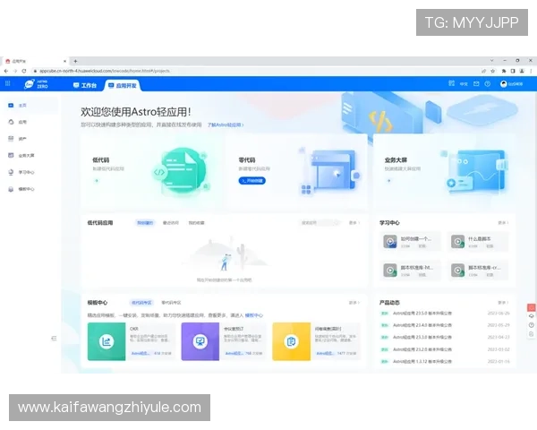Click the 学习中心 sidebar icon
The image size is (537, 430).
click(11, 172)
